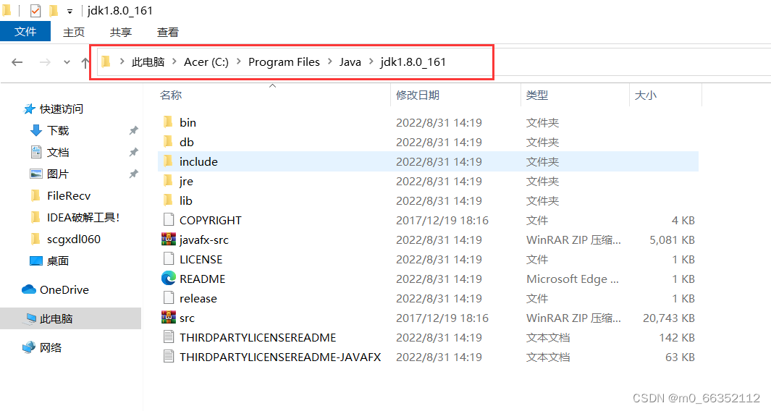Sort by 修改日期 column header

point(418,96)
